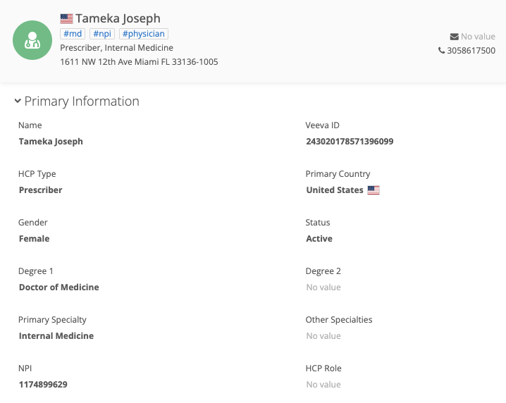Click the US flag beside header name
Image resolution: width=506 pixels, height=403 pixels.
tap(67, 19)
